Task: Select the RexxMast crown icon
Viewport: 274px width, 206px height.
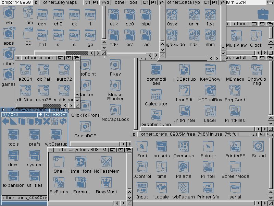Action: (x=107, y=183)
